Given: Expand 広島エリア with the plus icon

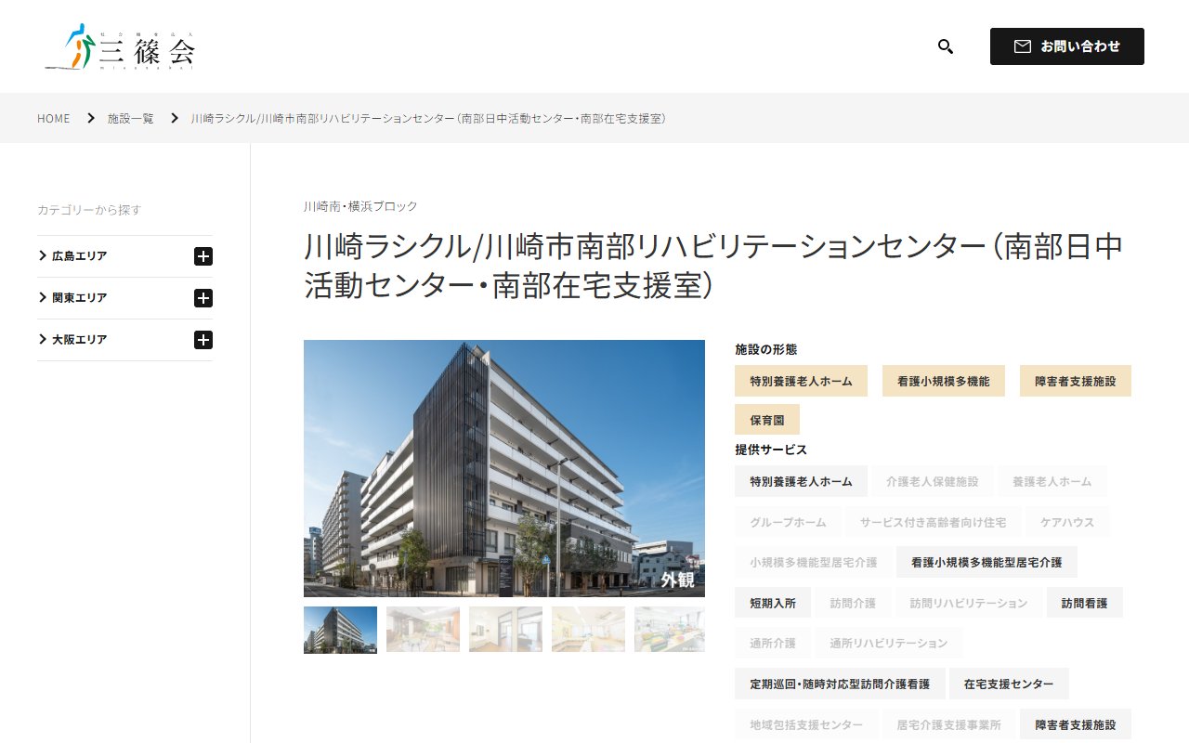Looking at the screenshot, I should [203, 256].
